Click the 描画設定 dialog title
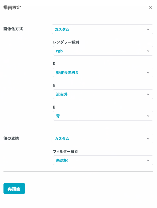Viewport: 157px width, 208px height. tap(12, 7)
